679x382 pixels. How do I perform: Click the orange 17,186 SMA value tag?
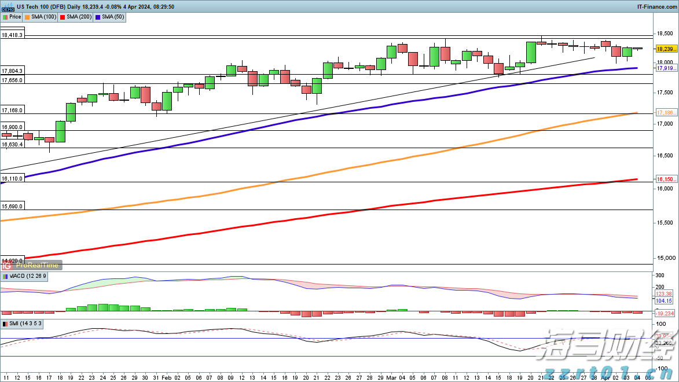coord(665,112)
